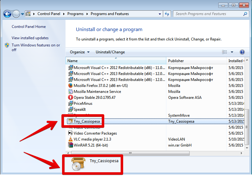The image size is (252, 176).
Task: Open the Organize dropdown menu
Action: point(80,52)
